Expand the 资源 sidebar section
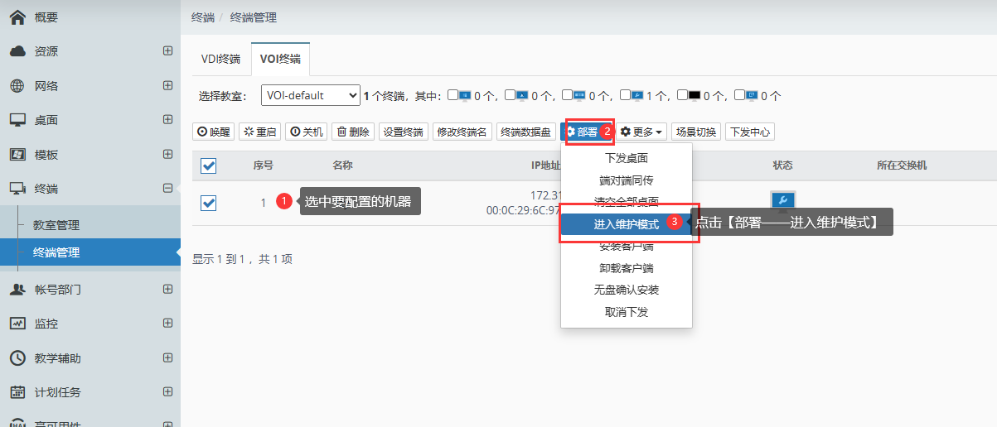This screenshot has width=997, height=427. pos(167,51)
